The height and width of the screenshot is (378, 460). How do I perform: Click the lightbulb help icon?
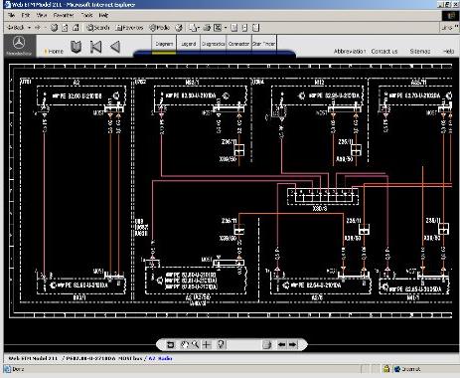pyautogui.click(x=222, y=344)
